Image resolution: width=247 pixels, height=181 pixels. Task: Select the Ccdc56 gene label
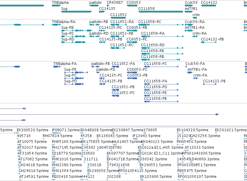pos(191,3)
